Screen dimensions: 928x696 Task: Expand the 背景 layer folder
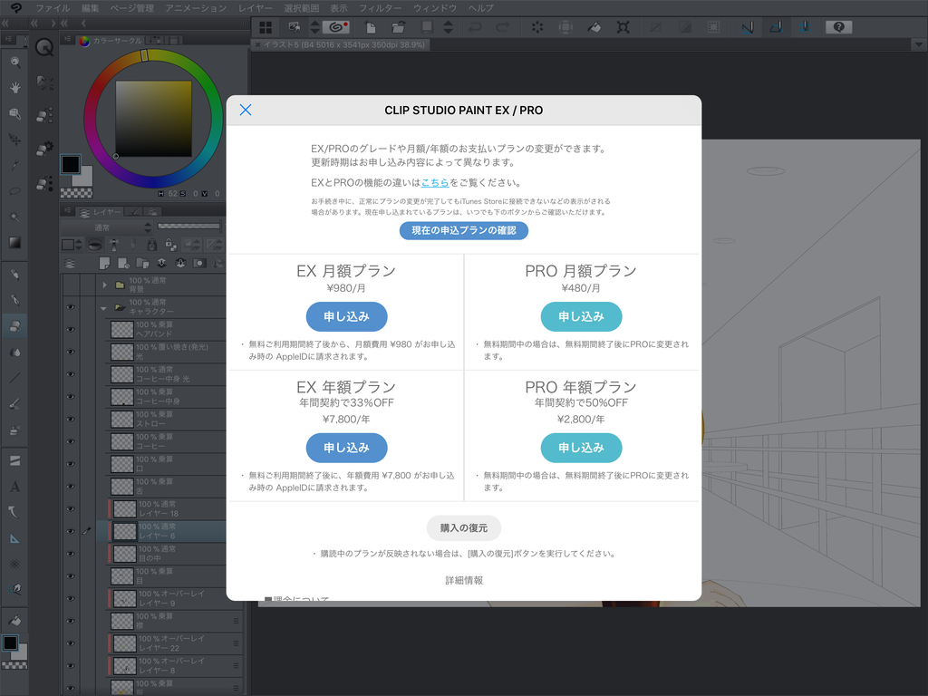point(105,285)
